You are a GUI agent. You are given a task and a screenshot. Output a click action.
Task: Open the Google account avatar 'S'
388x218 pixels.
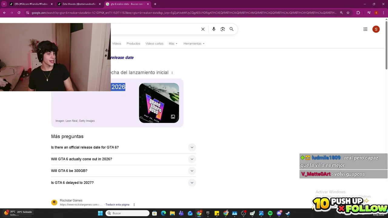pyautogui.click(x=376, y=29)
